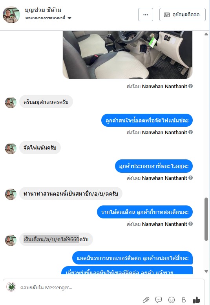Click help icon under รายได้ต่อเดือน message

[191, 224]
